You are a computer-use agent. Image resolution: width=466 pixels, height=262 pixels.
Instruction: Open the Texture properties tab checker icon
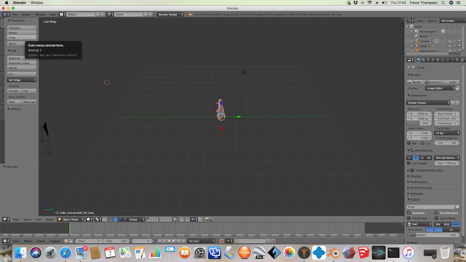(x=462, y=60)
